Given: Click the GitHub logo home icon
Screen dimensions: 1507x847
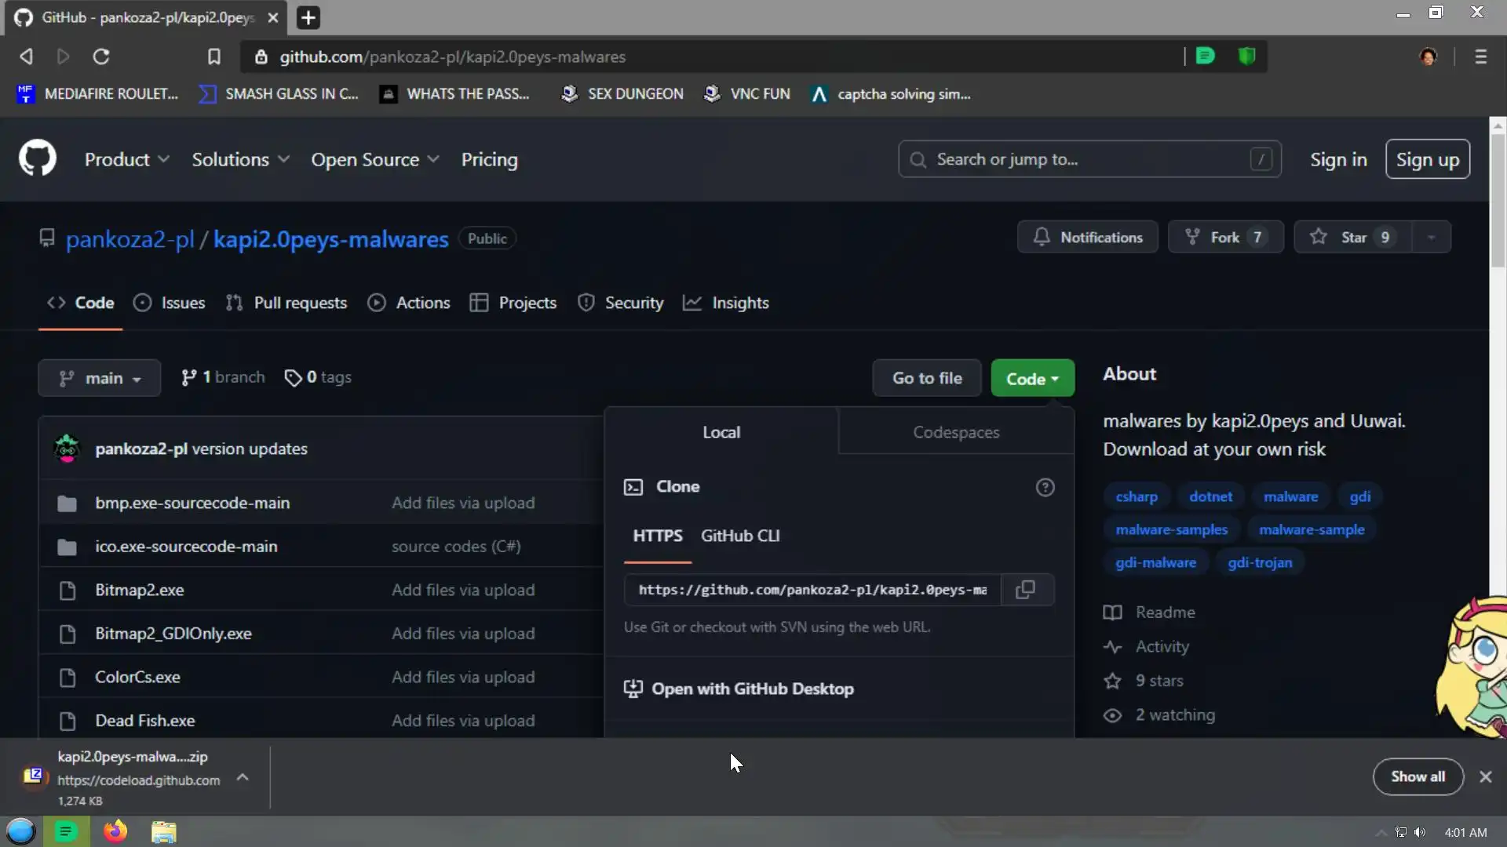Looking at the screenshot, I should (x=38, y=159).
